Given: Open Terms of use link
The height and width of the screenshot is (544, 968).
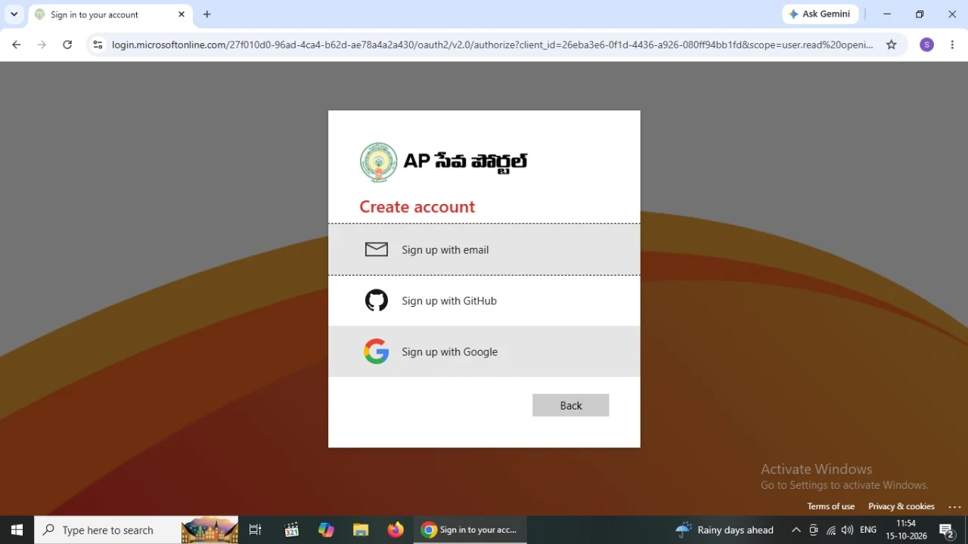Looking at the screenshot, I should click(830, 506).
